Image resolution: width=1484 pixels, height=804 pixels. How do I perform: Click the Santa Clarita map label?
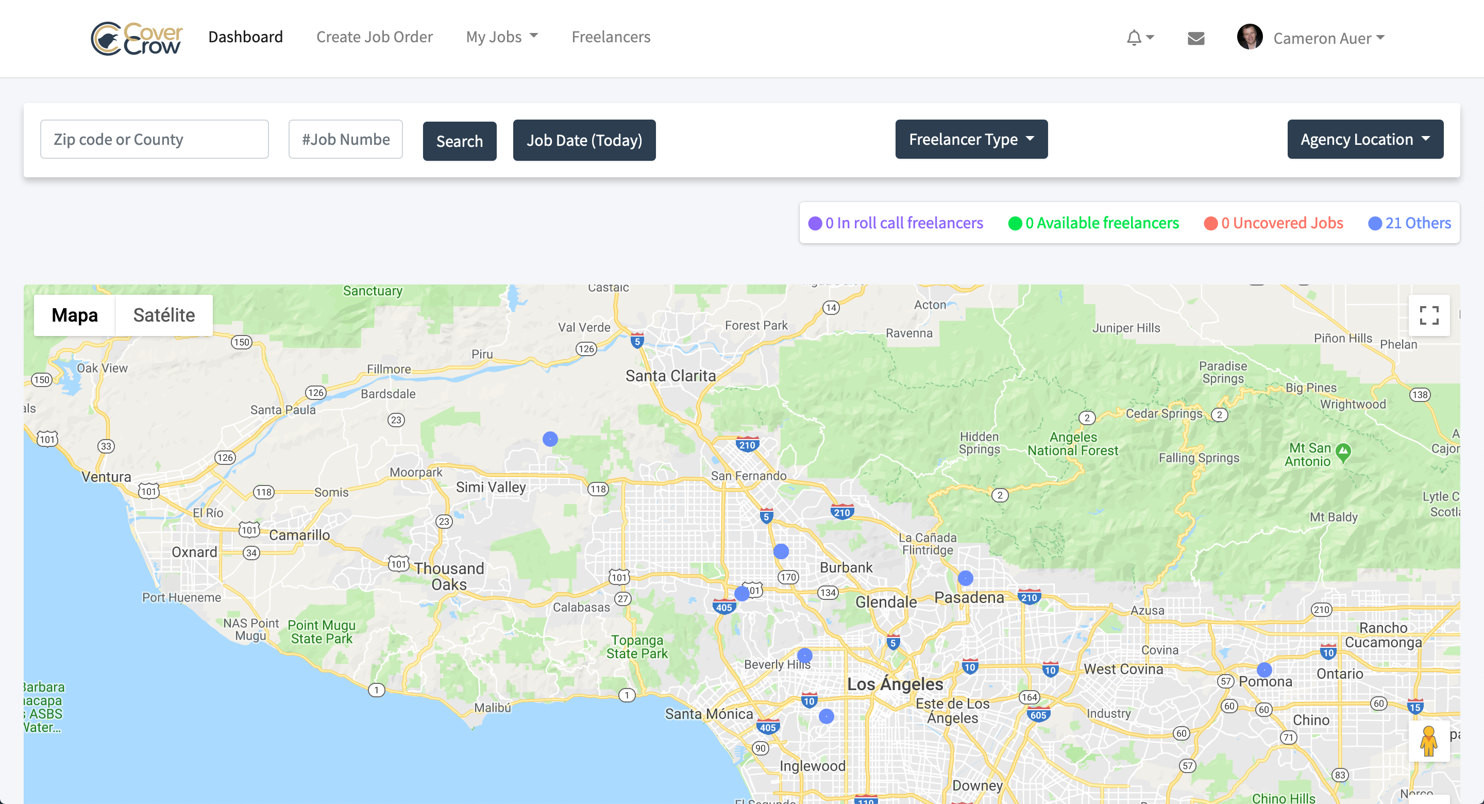coord(670,376)
